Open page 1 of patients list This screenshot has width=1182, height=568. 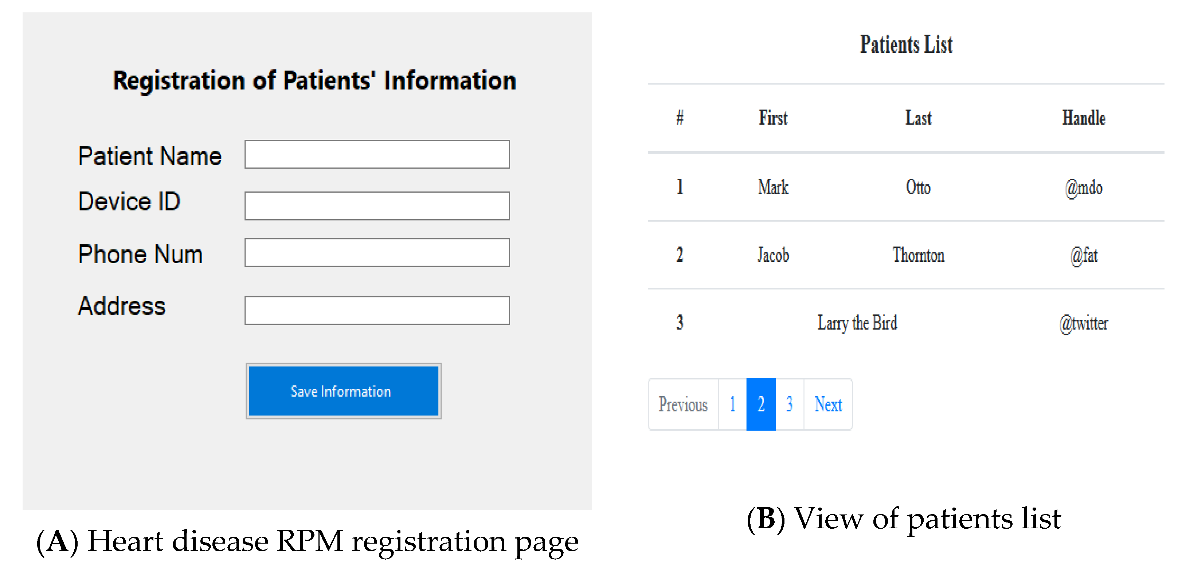pos(732,405)
